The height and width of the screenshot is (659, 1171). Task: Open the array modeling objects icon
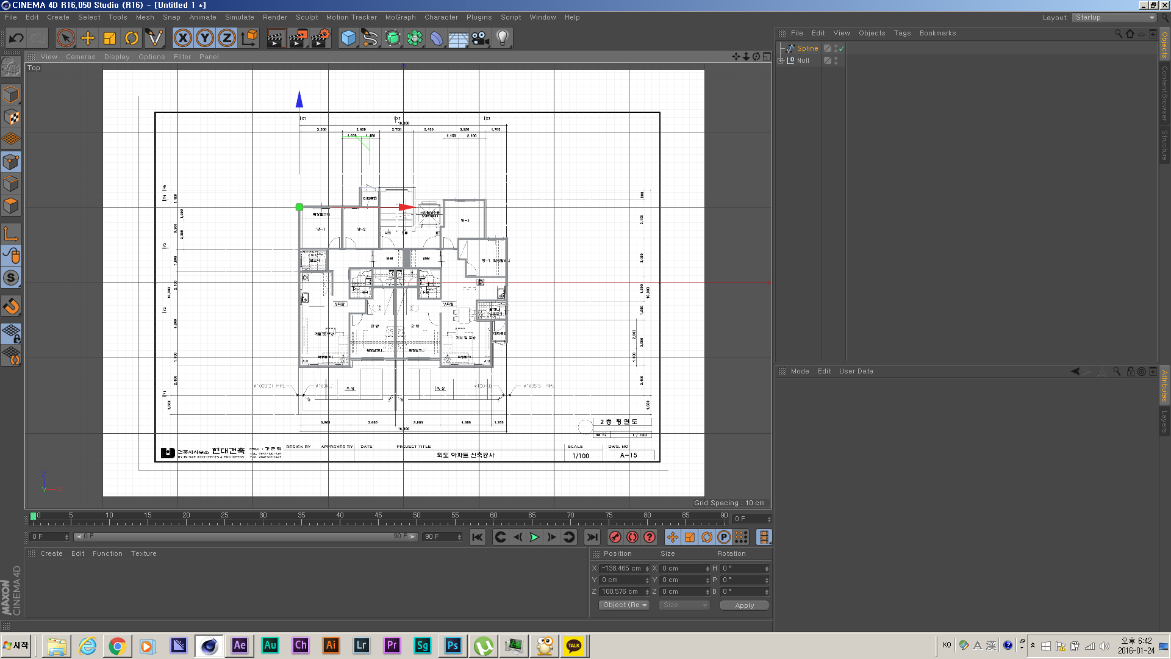(x=415, y=38)
